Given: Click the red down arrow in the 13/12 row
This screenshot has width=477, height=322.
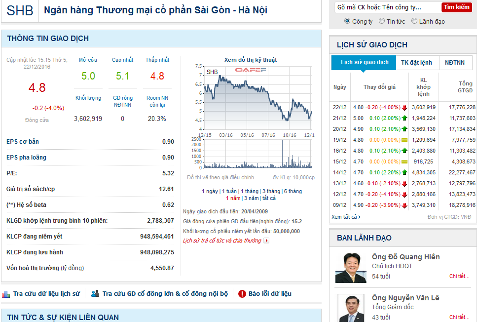Looking at the screenshot, I should 404,184.
